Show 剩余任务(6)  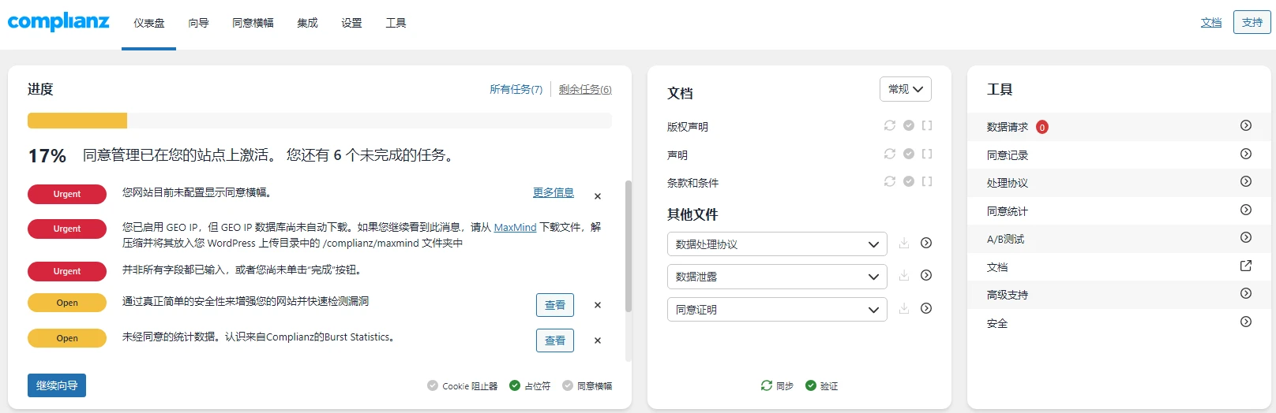tap(585, 90)
